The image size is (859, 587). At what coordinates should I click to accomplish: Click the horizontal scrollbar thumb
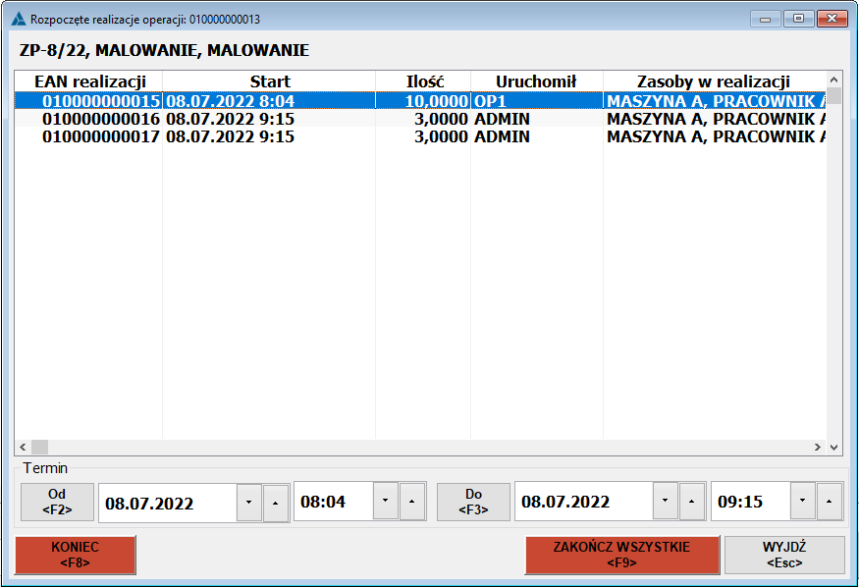(x=39, y=447)
